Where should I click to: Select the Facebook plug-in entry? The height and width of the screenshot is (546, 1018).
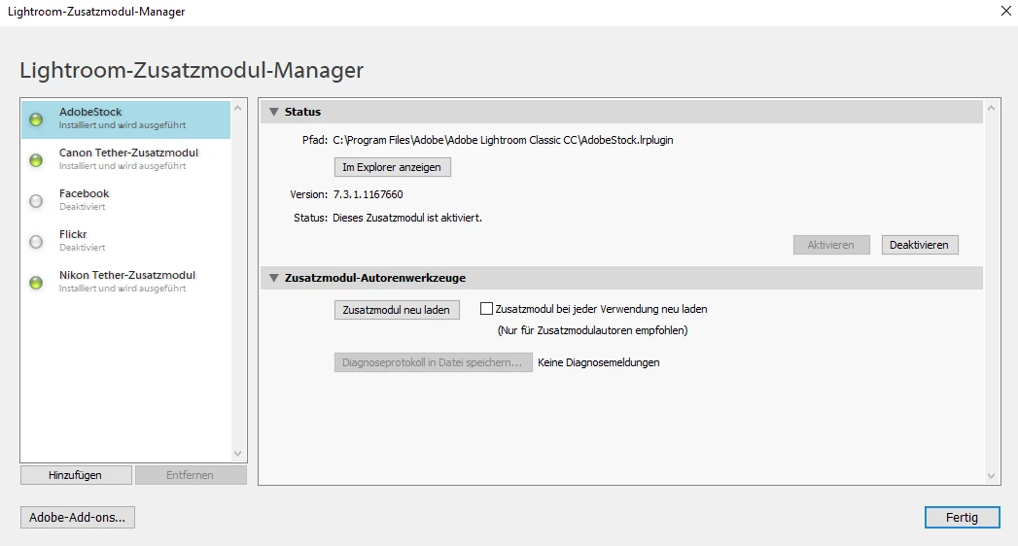tap(126, 200)
